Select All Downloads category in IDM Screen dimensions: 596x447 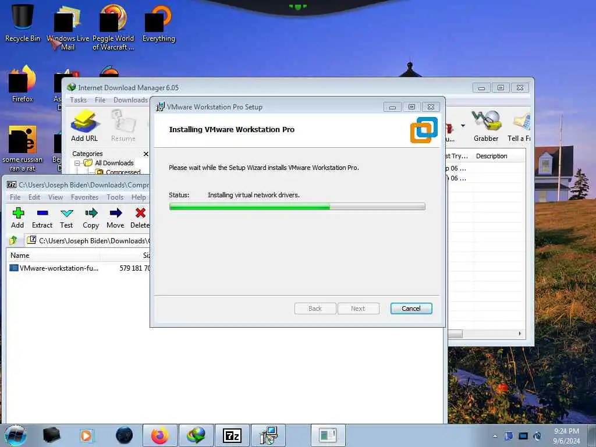(x=114, y=163)
